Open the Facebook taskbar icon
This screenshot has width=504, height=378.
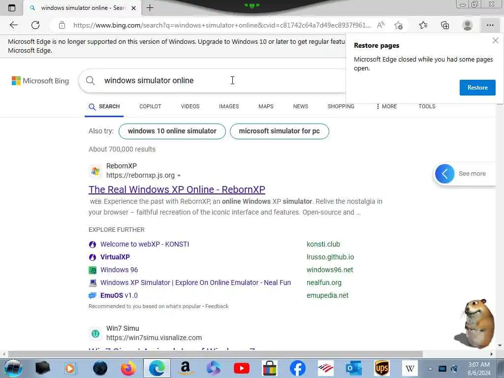point(298,368)
